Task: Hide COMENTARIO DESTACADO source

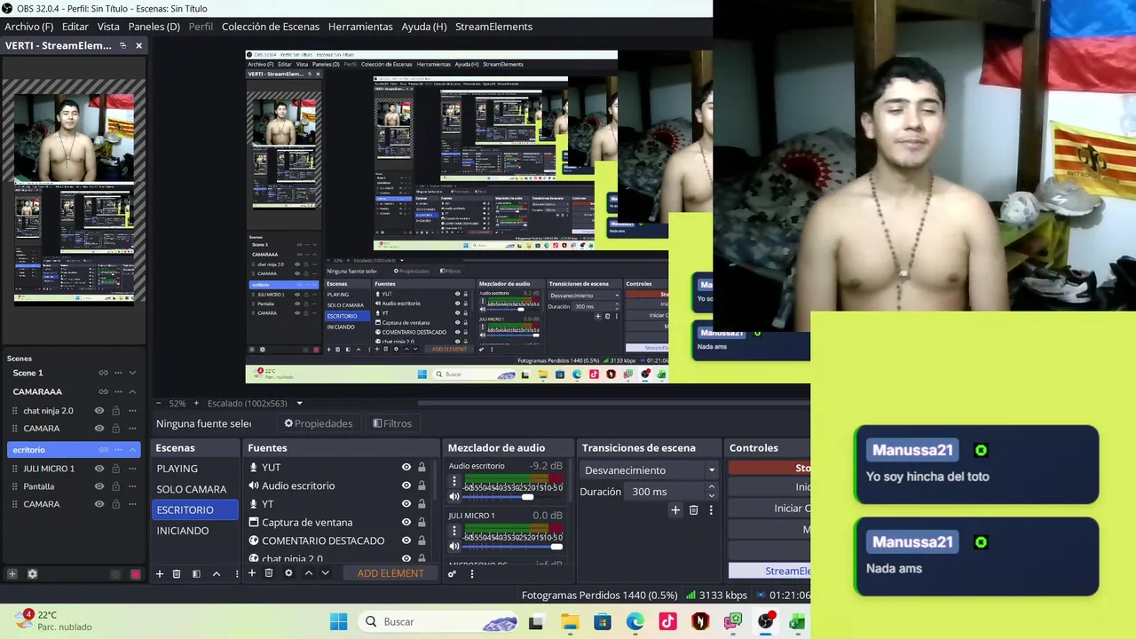Action: tap(406, 540)
